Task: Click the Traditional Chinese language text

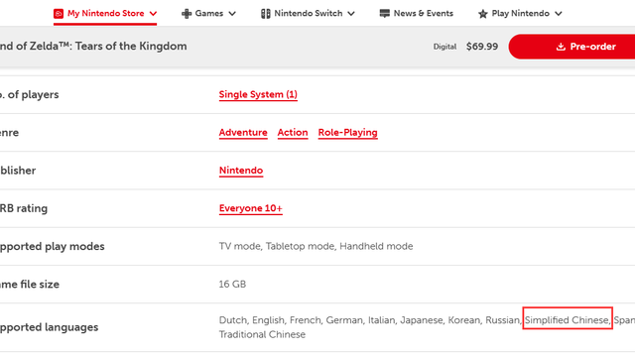Action: click(x=262, y=335)
